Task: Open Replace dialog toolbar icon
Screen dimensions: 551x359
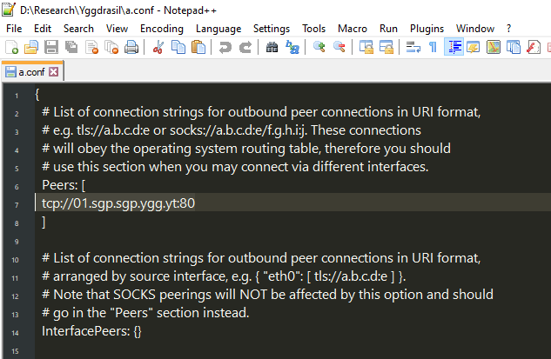Action: point(292,47)
